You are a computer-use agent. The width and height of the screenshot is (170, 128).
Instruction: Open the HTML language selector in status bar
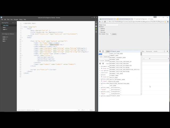point(83,110)
